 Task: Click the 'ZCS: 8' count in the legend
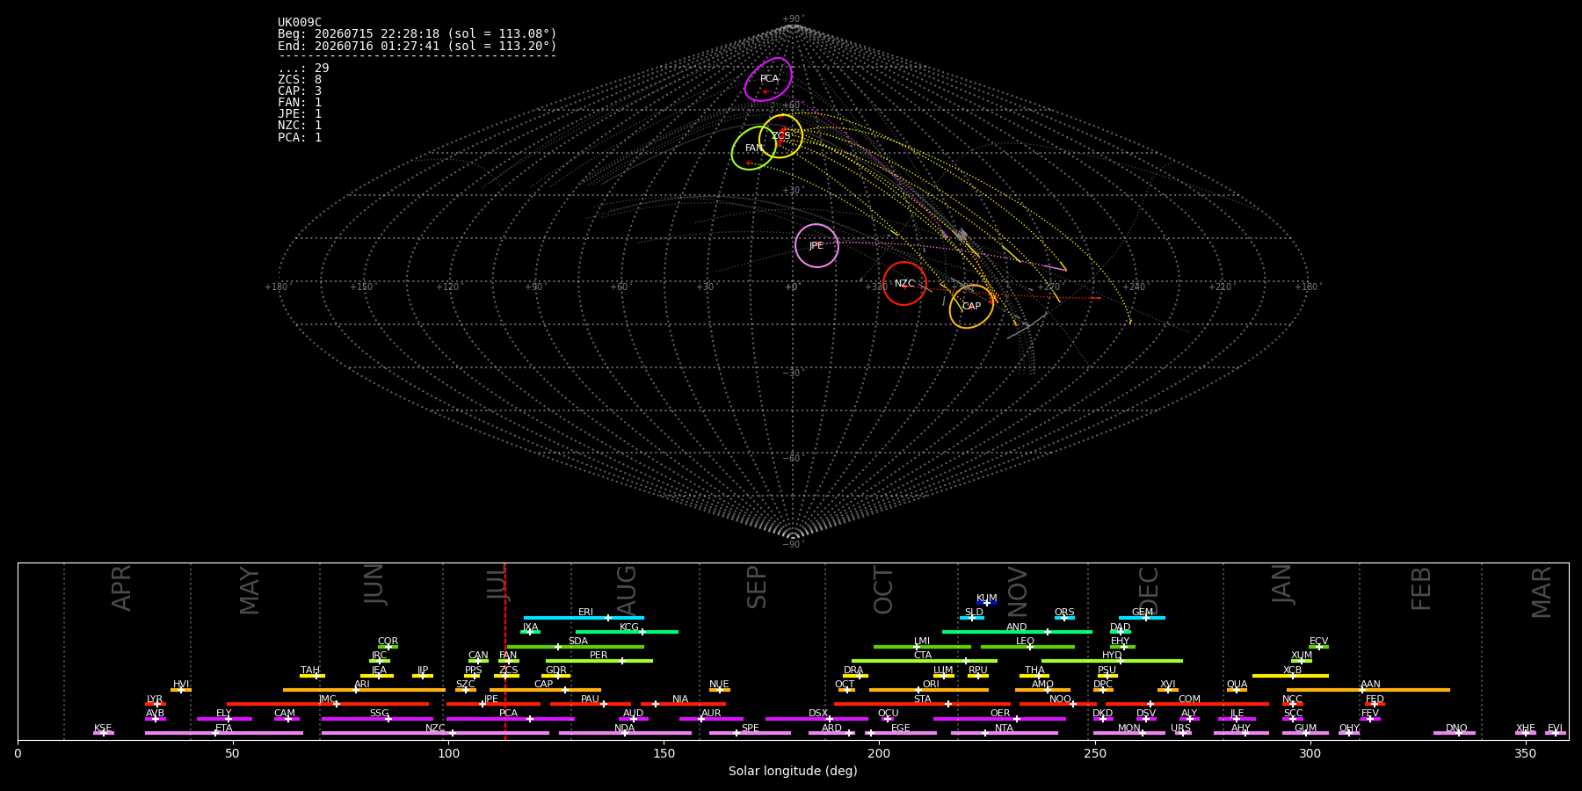tap(300, 80)
